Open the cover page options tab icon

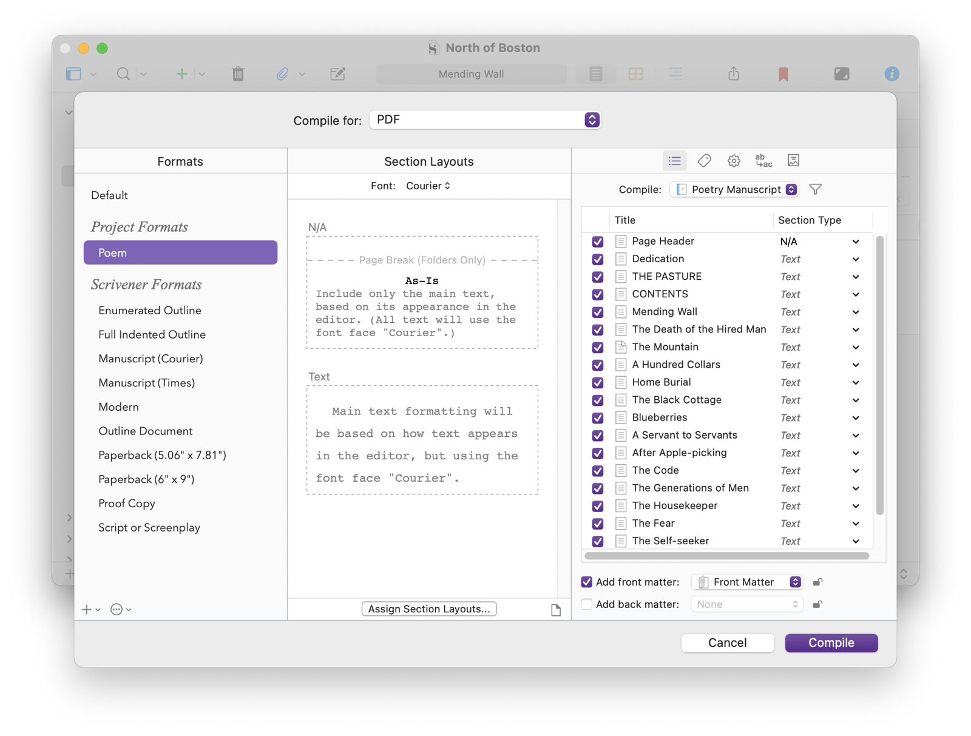click(793, 161)
